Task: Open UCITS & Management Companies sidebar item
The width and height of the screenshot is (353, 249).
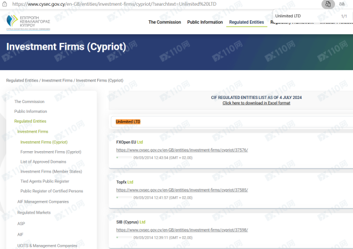Action: pyautogui.click(x=47, y=246)
